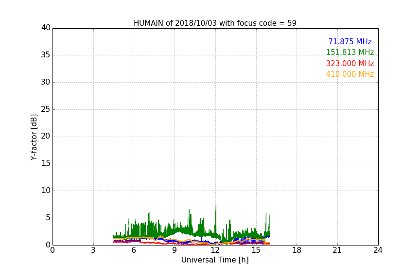Click the x-axis tick label '3'

tap(93, 250)
